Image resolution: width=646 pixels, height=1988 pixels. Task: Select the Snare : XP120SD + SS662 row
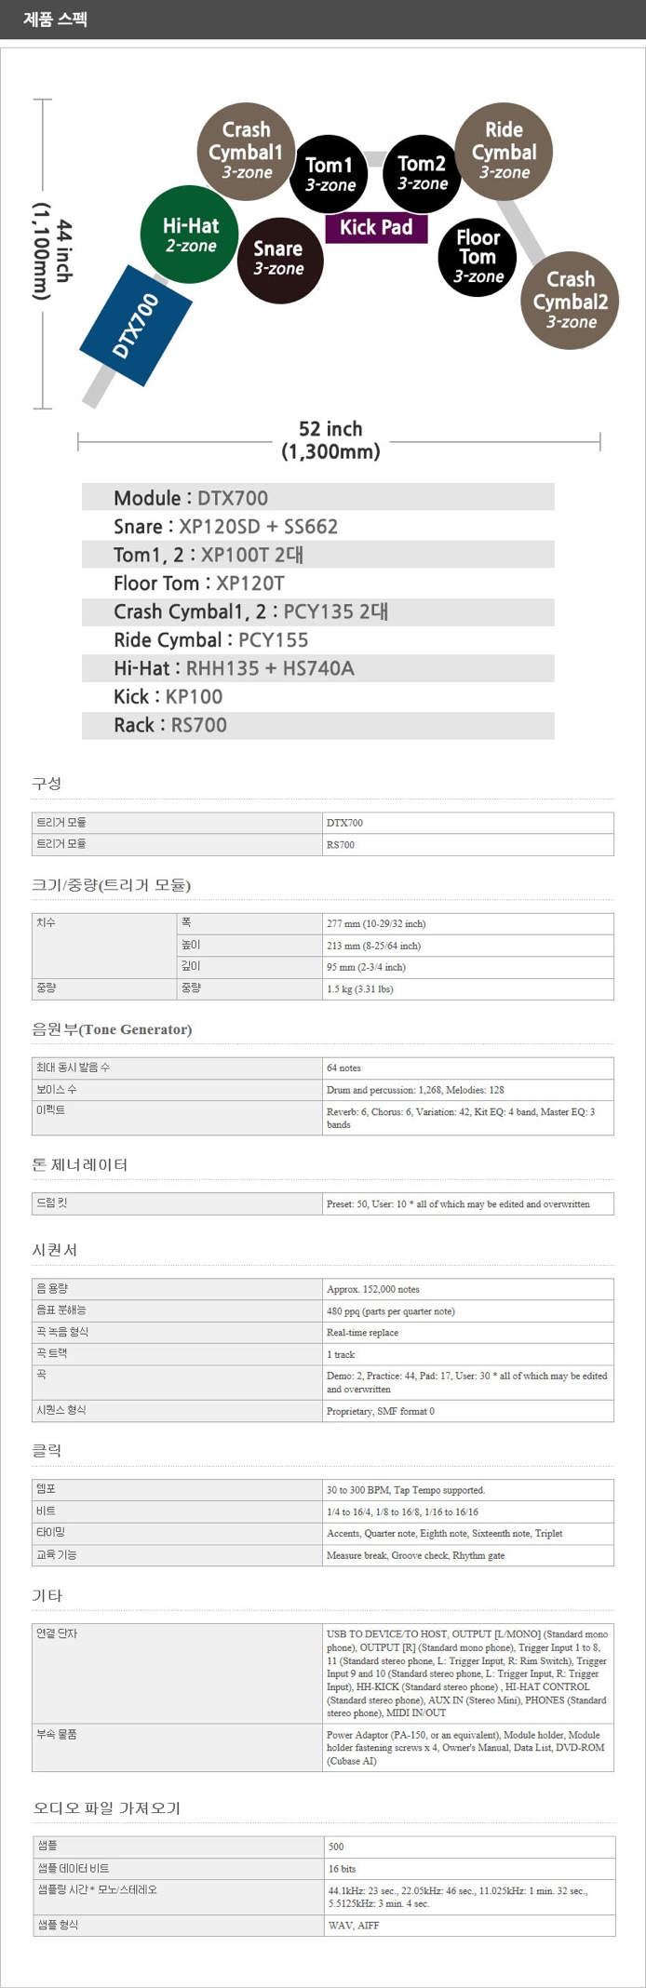[317, 527]
